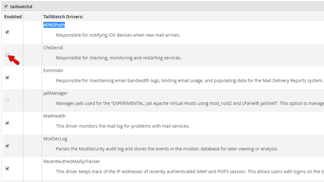
Task: Click the Enabled column header
Action: (x=13, y=17)
